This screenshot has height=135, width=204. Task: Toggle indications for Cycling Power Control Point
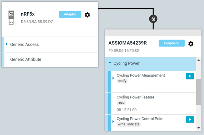190,119
